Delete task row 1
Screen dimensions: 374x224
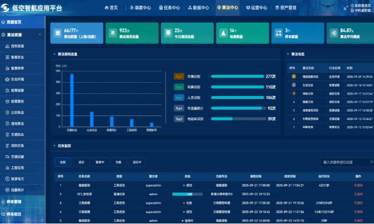coord(358,185)
